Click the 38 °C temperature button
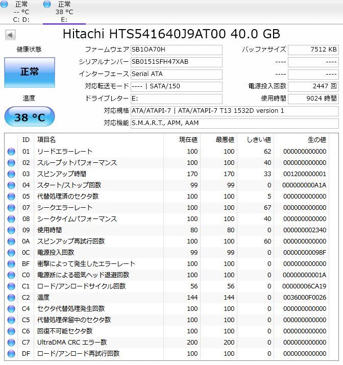343x365 pixels. tap(30, 116)
